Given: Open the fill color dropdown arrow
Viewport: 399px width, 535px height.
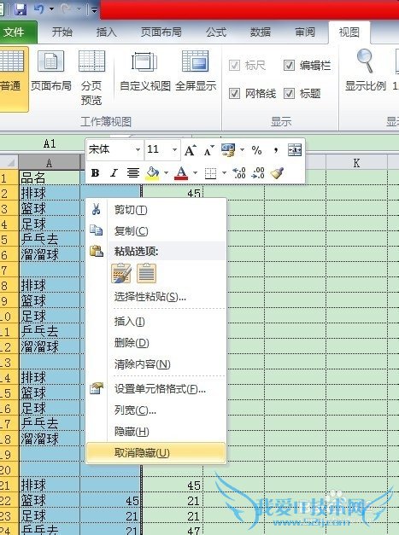Looking at the screenshot, I should pos(166,173).
